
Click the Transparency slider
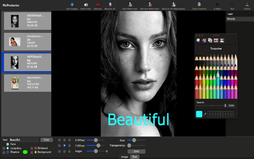pyautogui.click(x=136, y=146)
